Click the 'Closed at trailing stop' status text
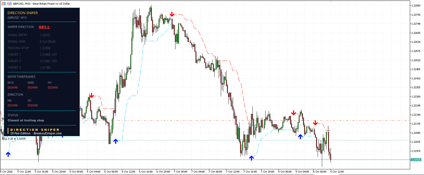Viewport: 424px width, 175px height. click(x=26, y=120)
